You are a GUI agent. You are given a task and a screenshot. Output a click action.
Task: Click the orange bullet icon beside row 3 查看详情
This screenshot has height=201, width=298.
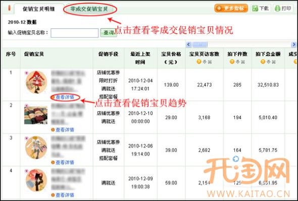(x=53, y=163)
